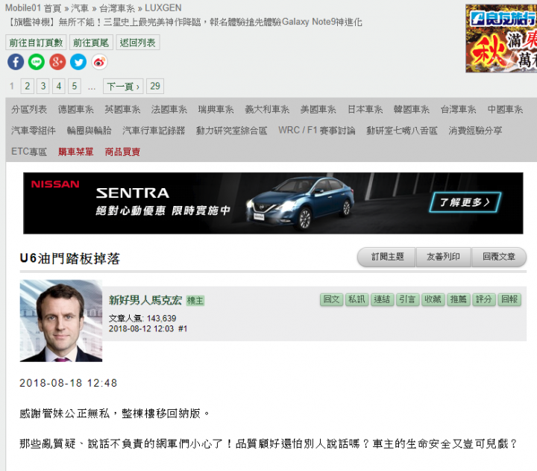The width and height of the screenshot is (537, 471).
Task: Select 中國車系 forum section
Action: pyautogui.click(x=505, y=109)
